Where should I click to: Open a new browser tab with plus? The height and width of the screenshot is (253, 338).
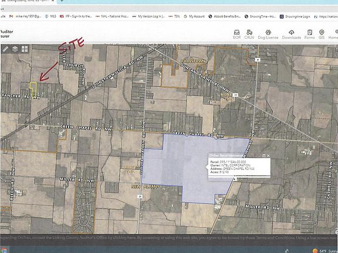(62, 1)
